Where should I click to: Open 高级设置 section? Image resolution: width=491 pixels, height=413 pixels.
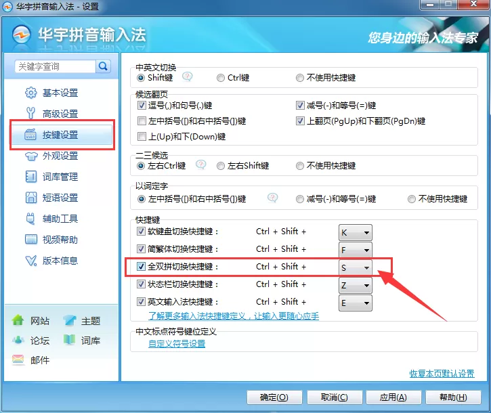tap(60, 114)
